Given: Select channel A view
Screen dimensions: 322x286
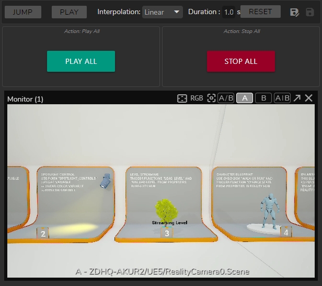Looking at the screenshot, I should 245,98.
